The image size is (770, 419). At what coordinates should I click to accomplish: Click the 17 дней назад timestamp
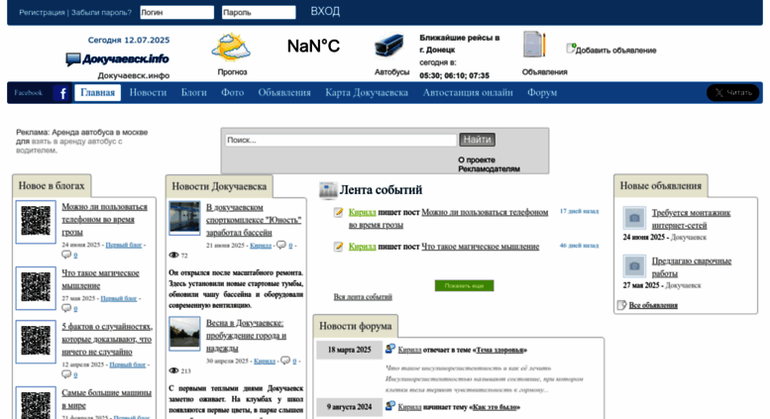pyautogui.click(x=579, y=211)
